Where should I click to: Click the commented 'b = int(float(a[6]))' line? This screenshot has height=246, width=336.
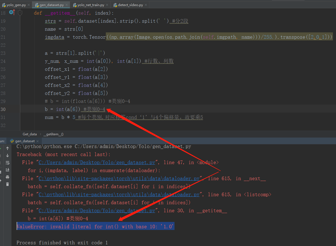(x=88, y=101)
